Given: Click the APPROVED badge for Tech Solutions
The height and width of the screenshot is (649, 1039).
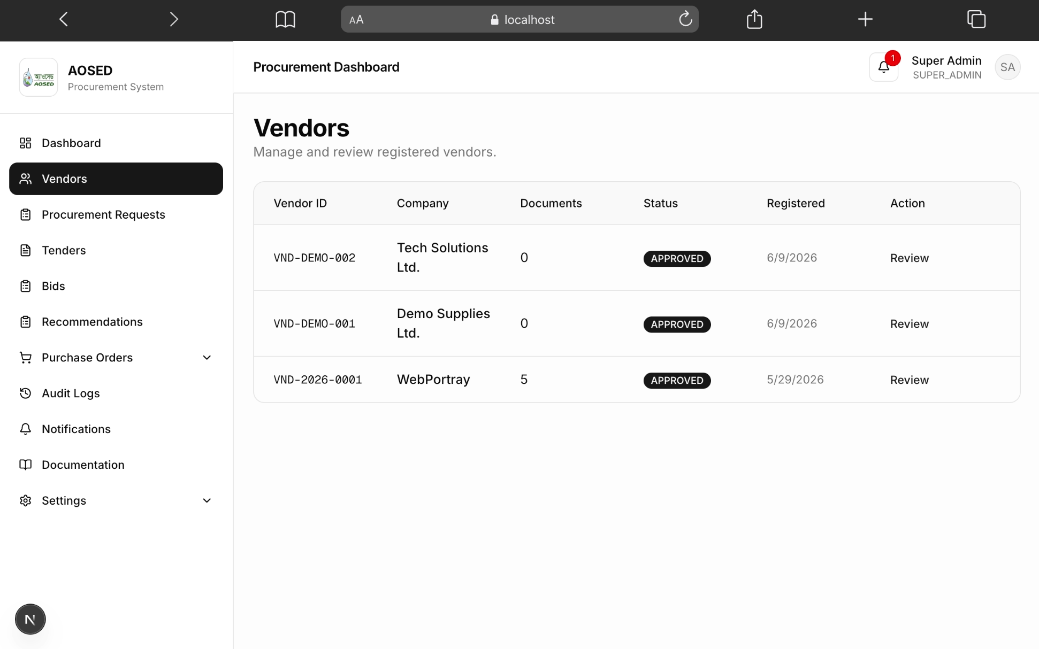Looking at the screenshot, I should point(677,259).
